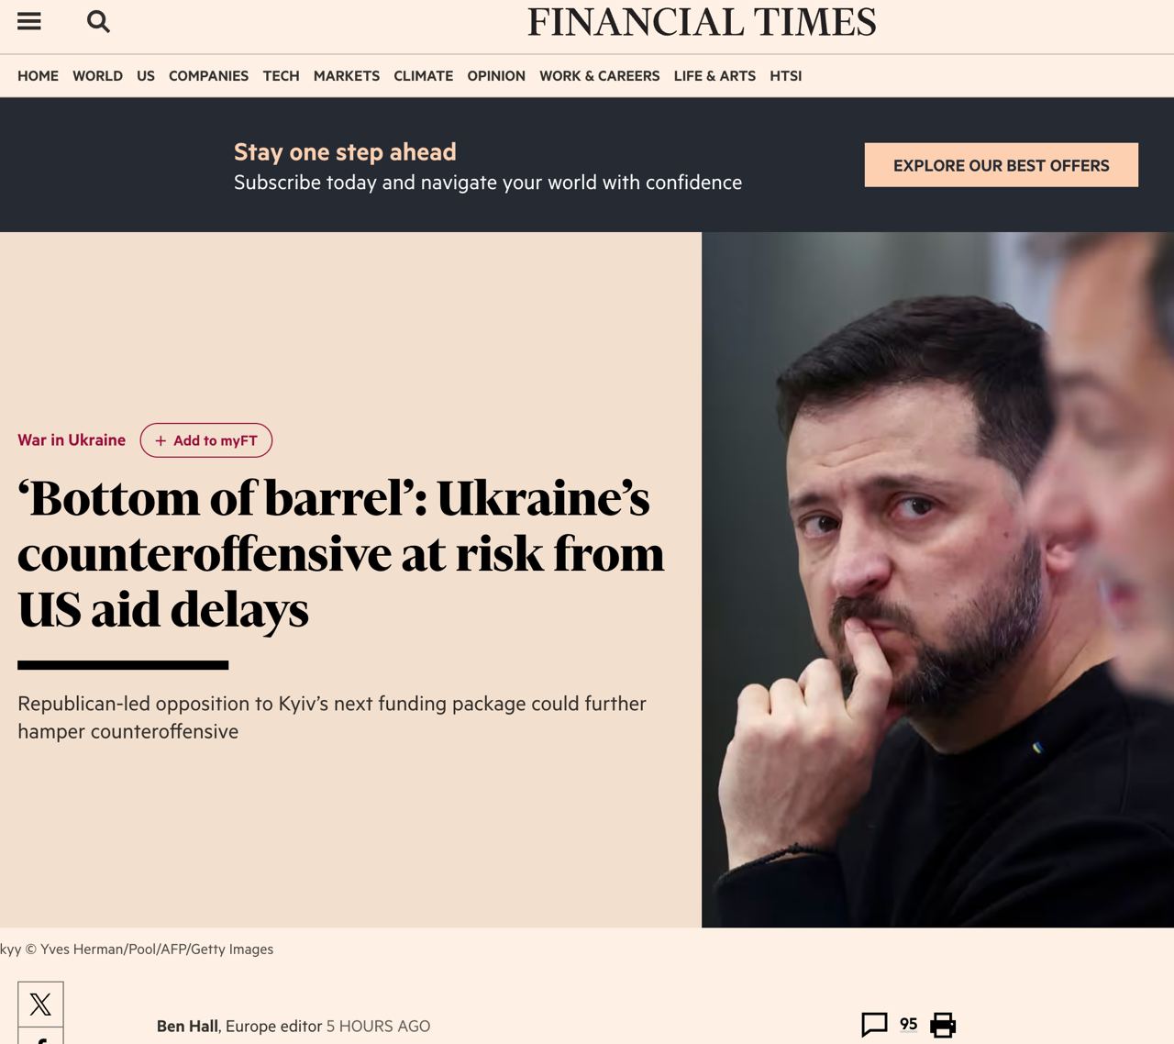Screen dimensions: 1174x1044
Task: Click the Facebook share icon below X
Action: coord(40,1037)
